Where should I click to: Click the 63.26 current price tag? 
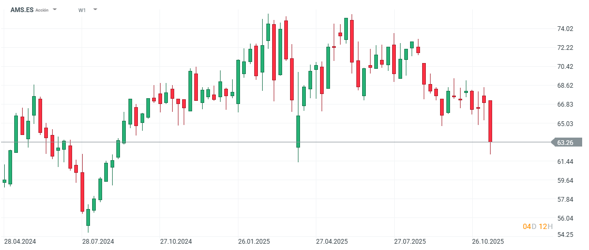coord(566,142)
